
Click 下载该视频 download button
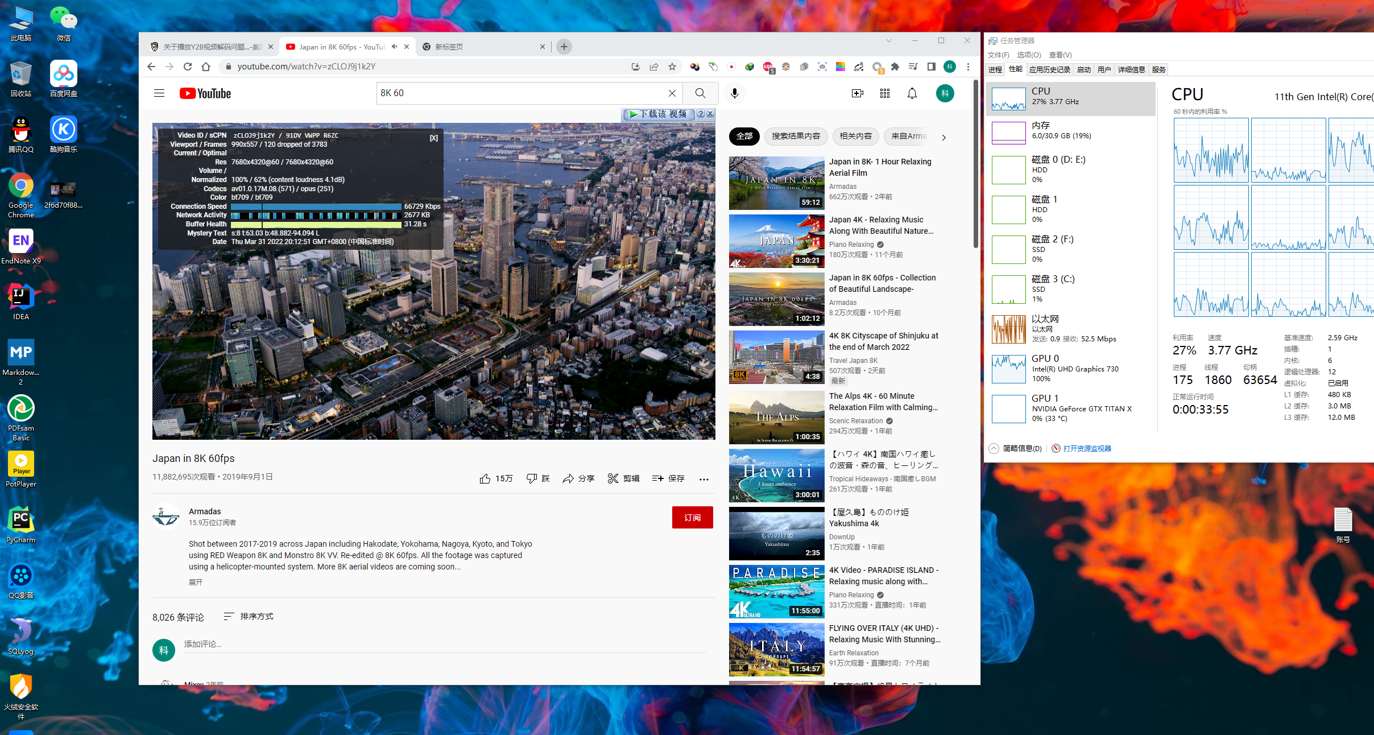(x=659, y=114)
